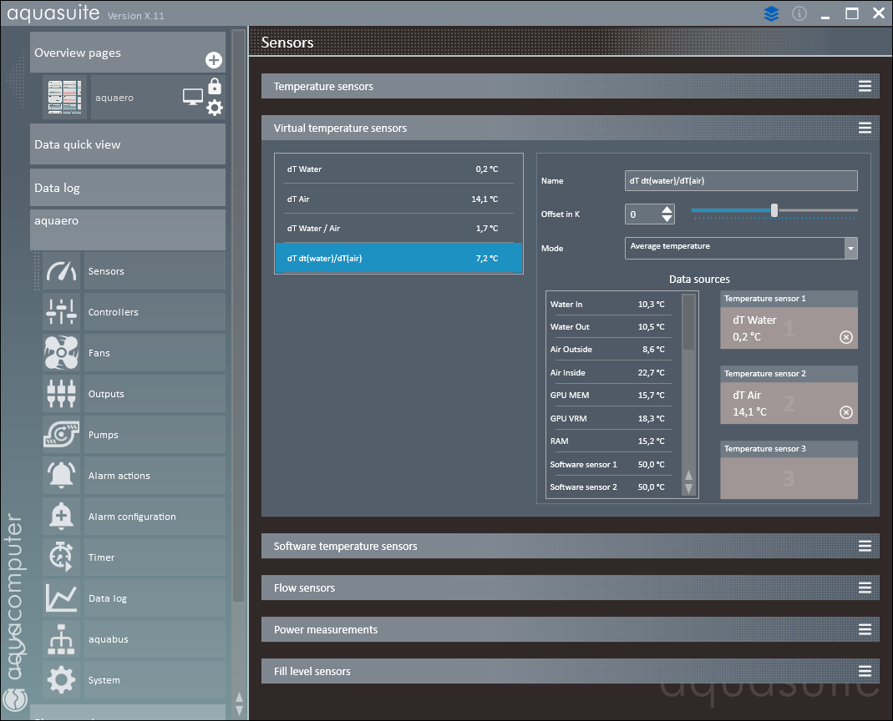Open the Mode dropdown Average temperature
Viewport: 893px width, 721px height.
(741, 248)
